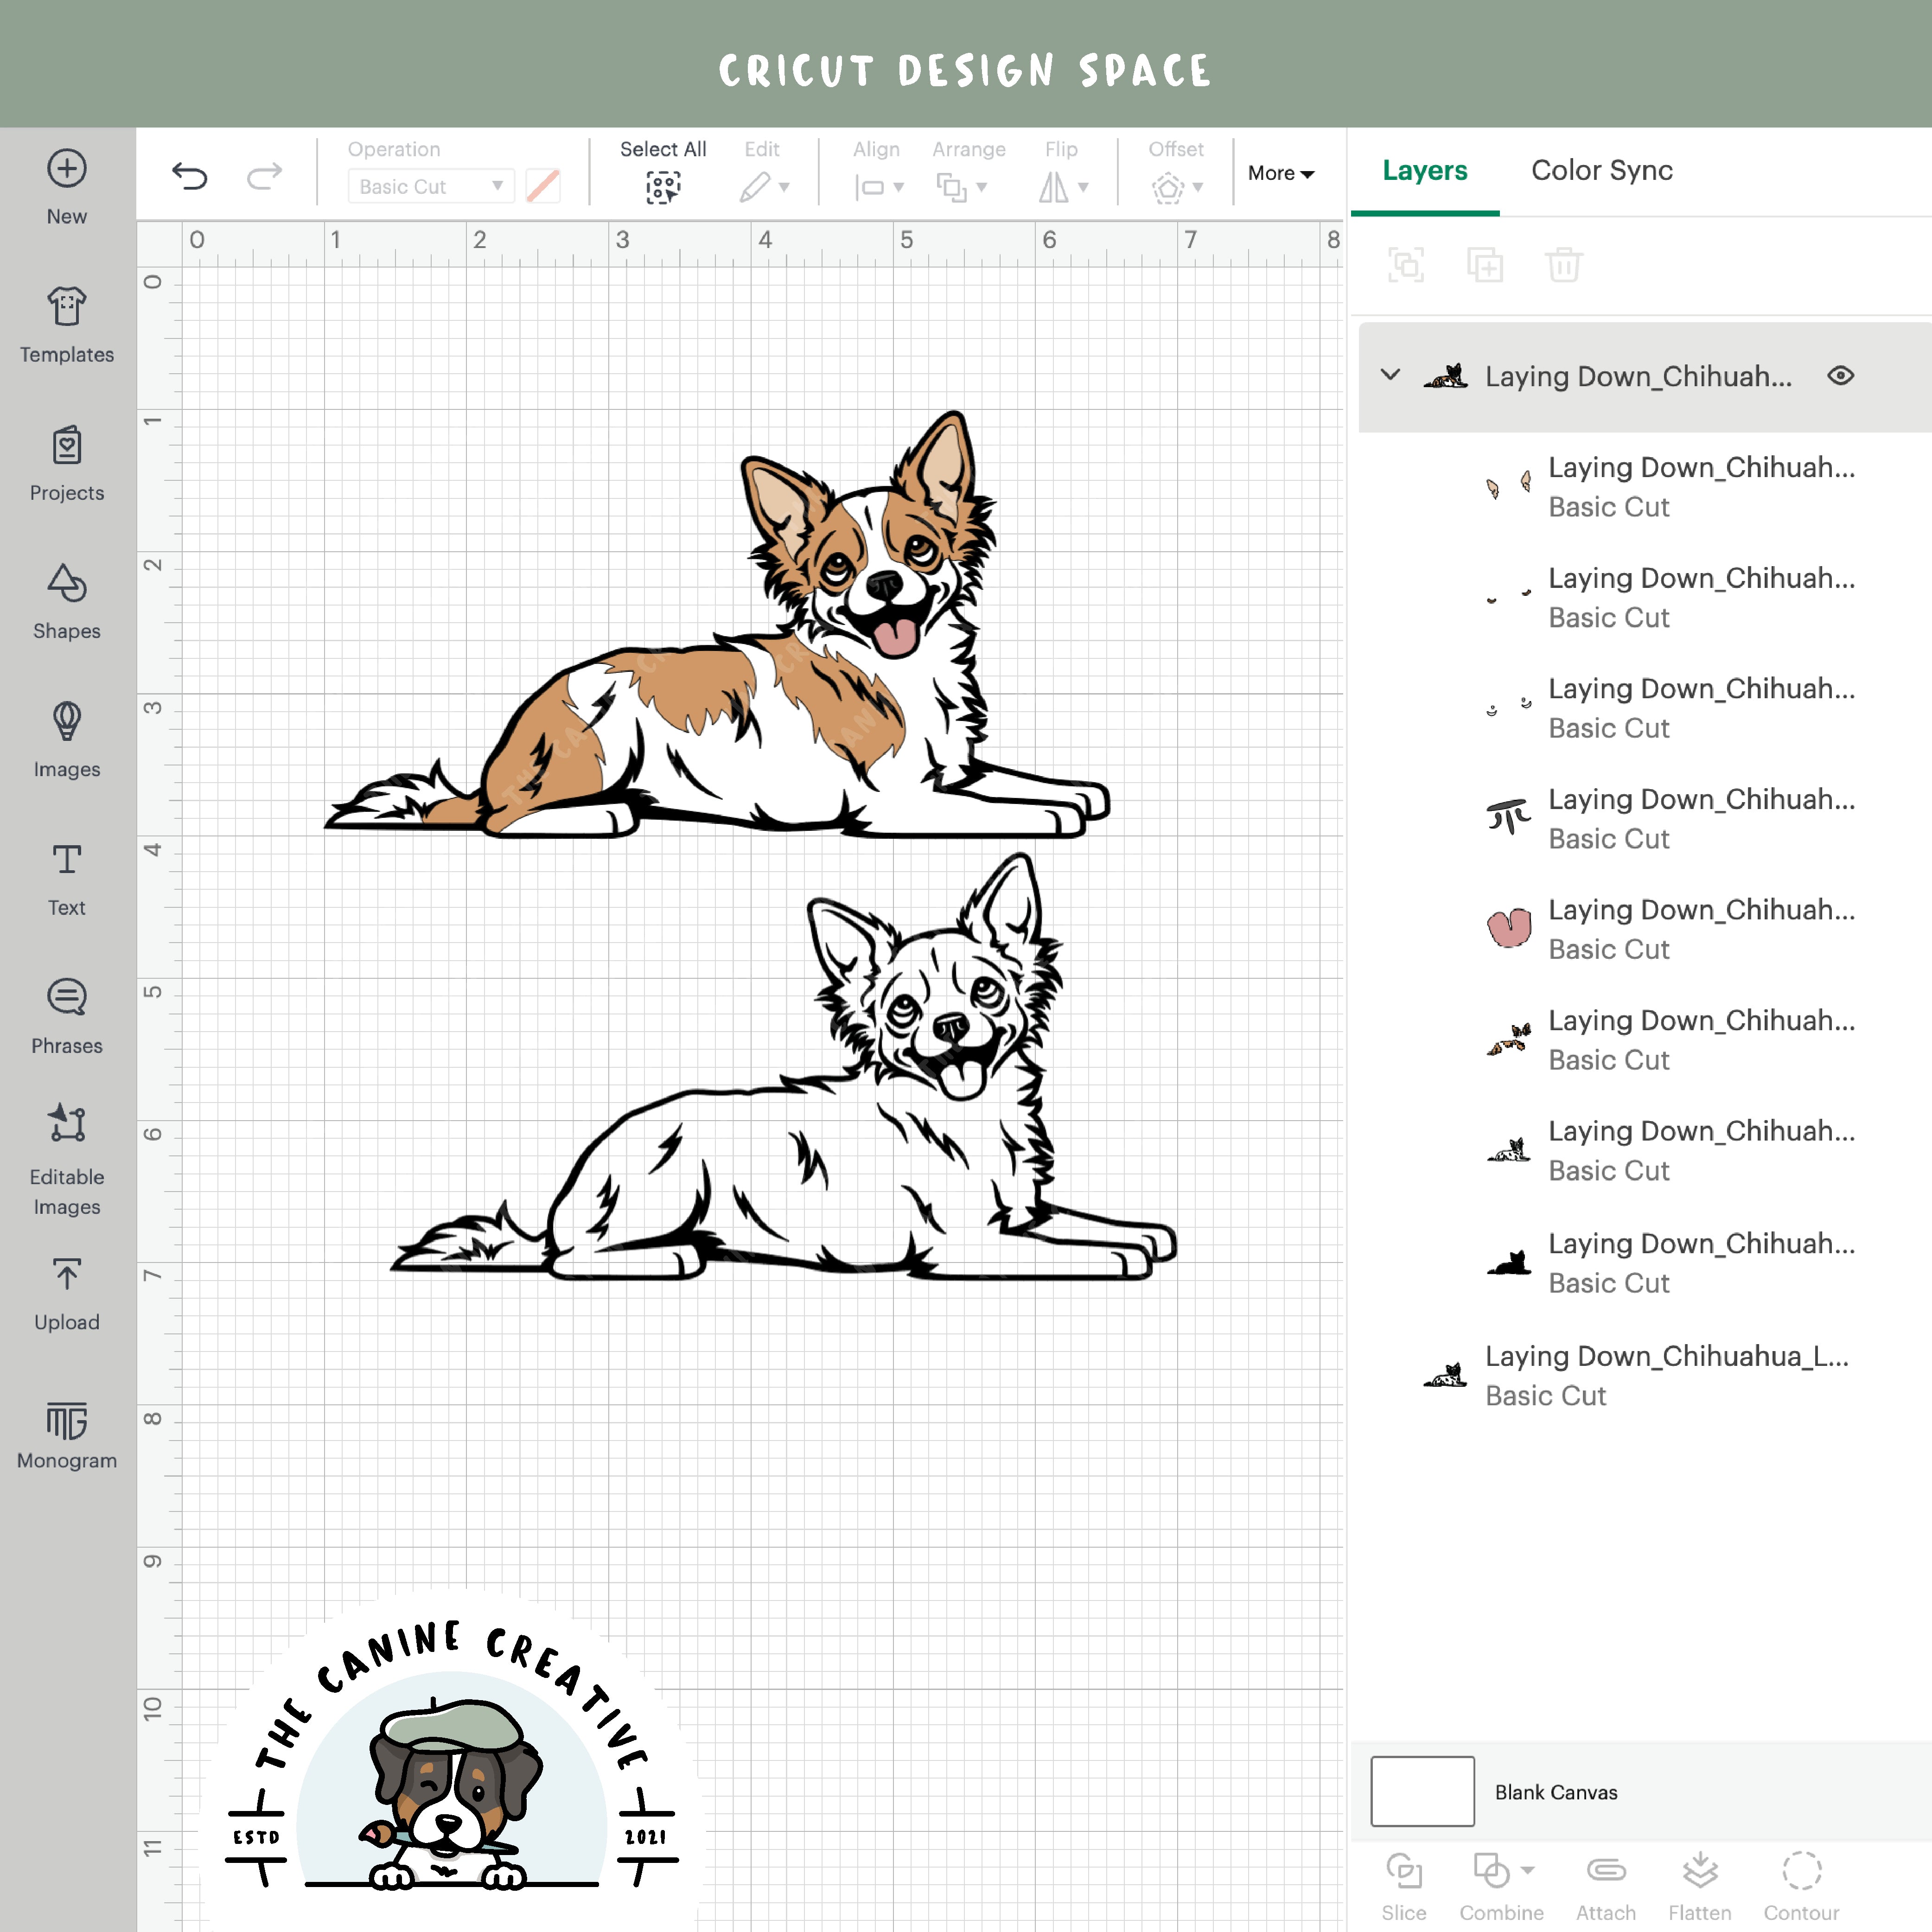Select the Text tool

[x=66, y=875]
